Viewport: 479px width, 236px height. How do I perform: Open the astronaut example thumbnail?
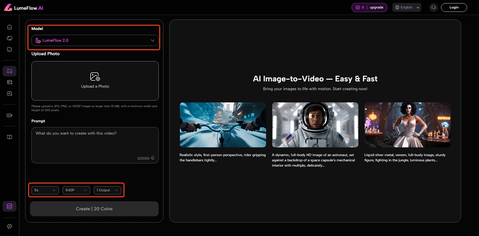coord(315,125)
